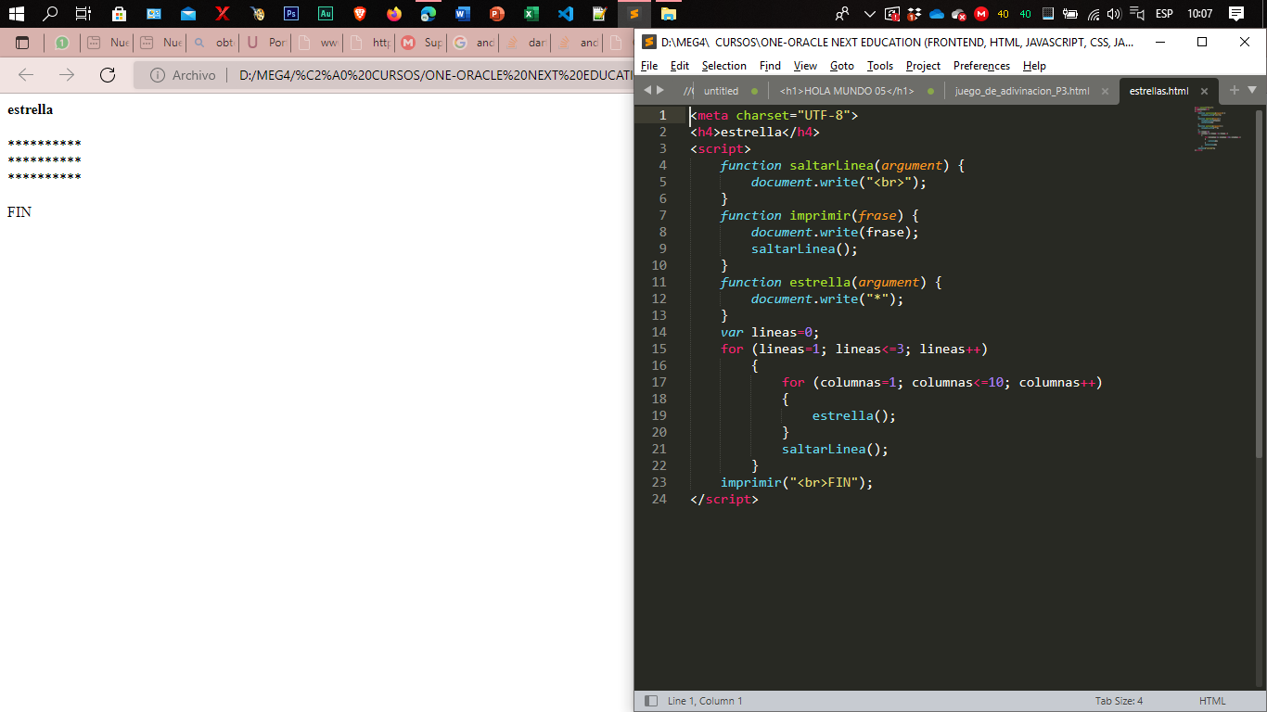Open Firefox from the taskbar
Image resolution: width=1267 pixels, height=712 pixels.
pos(394,14)
